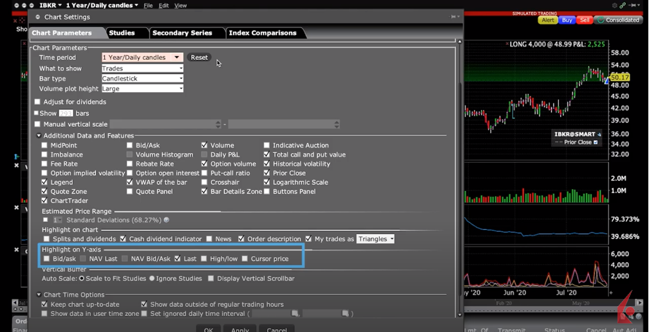
Task: Click the pin icon in Chart Settings title bar
Action: click(453, 17)
